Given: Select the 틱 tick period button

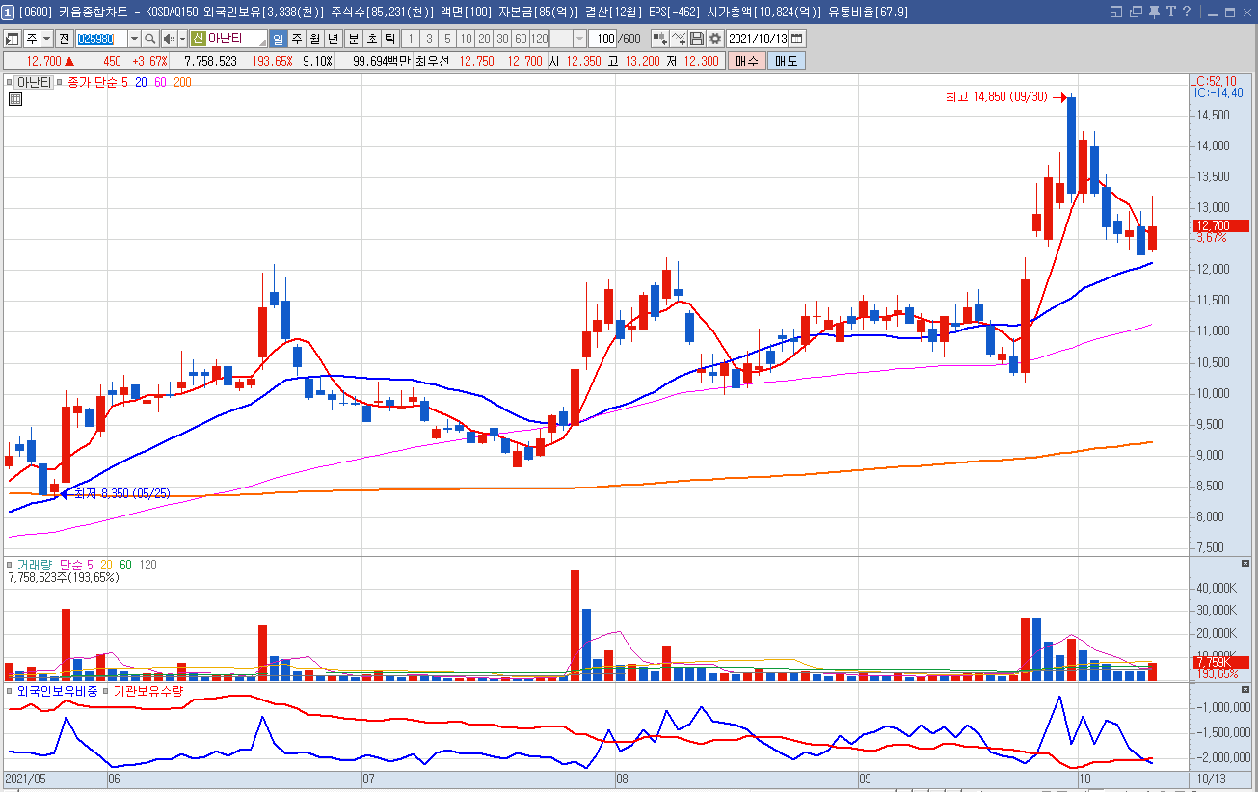Looking at the screenshot, I should point(389,39).
